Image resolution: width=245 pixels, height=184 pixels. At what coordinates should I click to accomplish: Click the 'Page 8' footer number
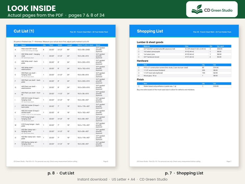pyautogui.click(x=106, y=161)
